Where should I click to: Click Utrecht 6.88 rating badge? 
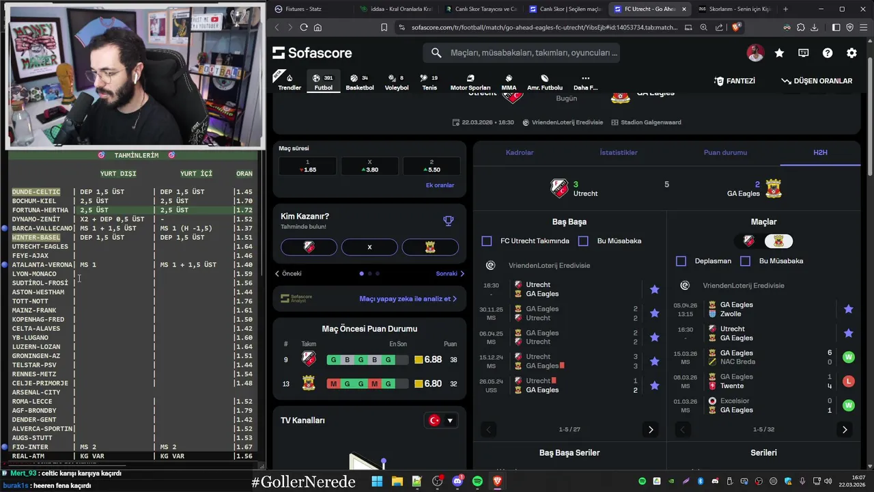428,359
